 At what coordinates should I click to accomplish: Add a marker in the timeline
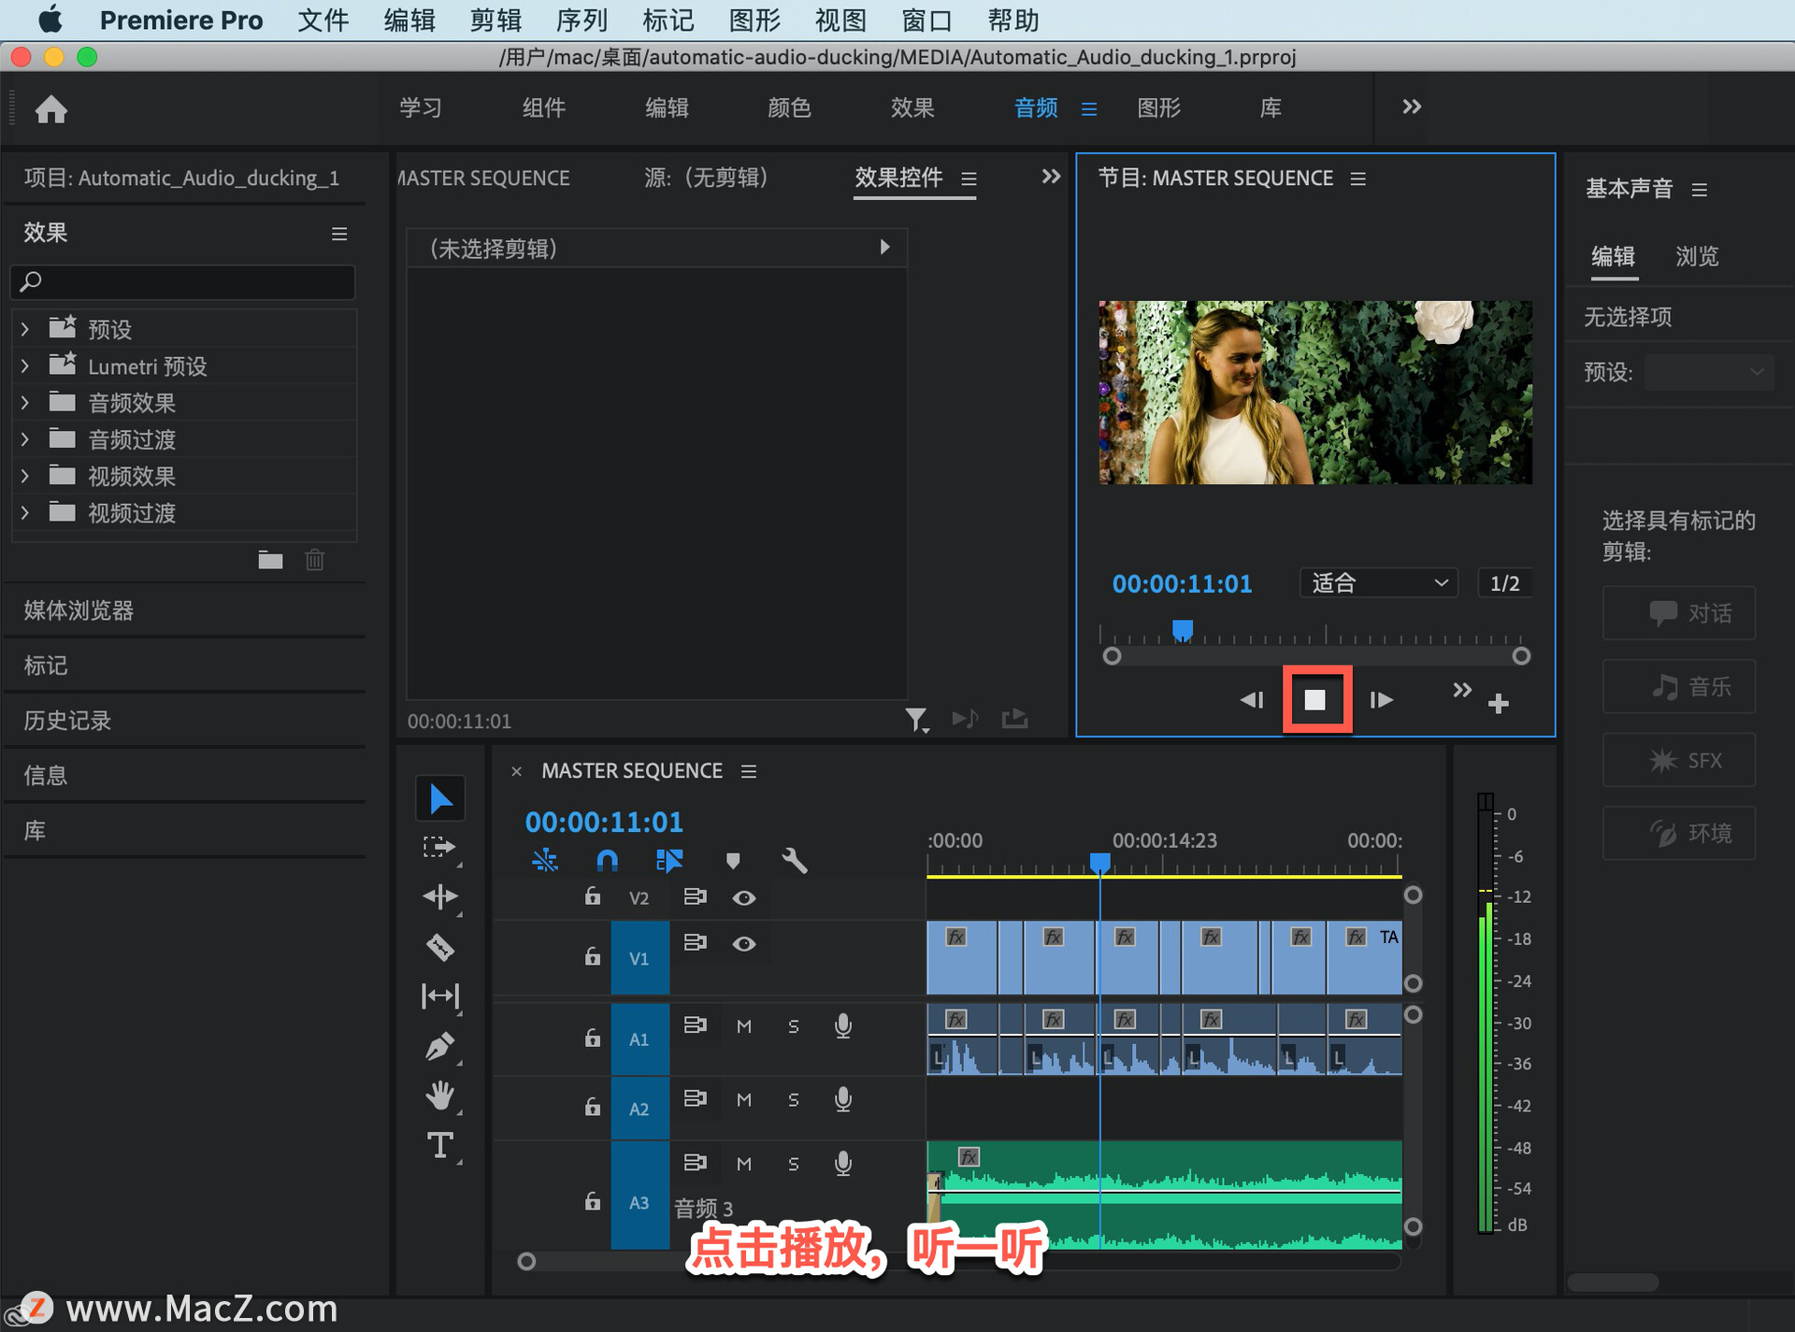click(733, 860)
